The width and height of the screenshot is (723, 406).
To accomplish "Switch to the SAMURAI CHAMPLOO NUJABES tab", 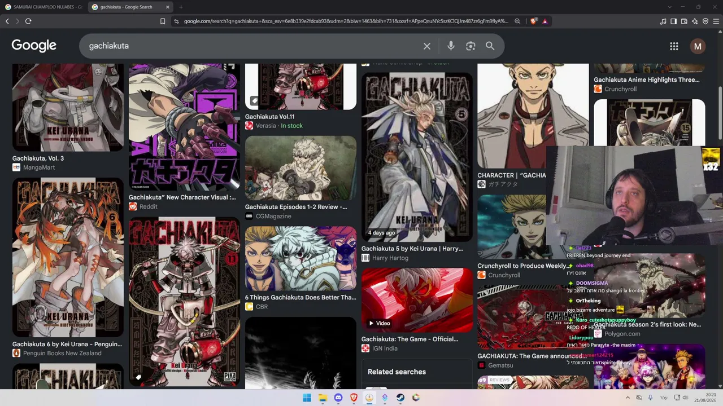I will point(43,7).
